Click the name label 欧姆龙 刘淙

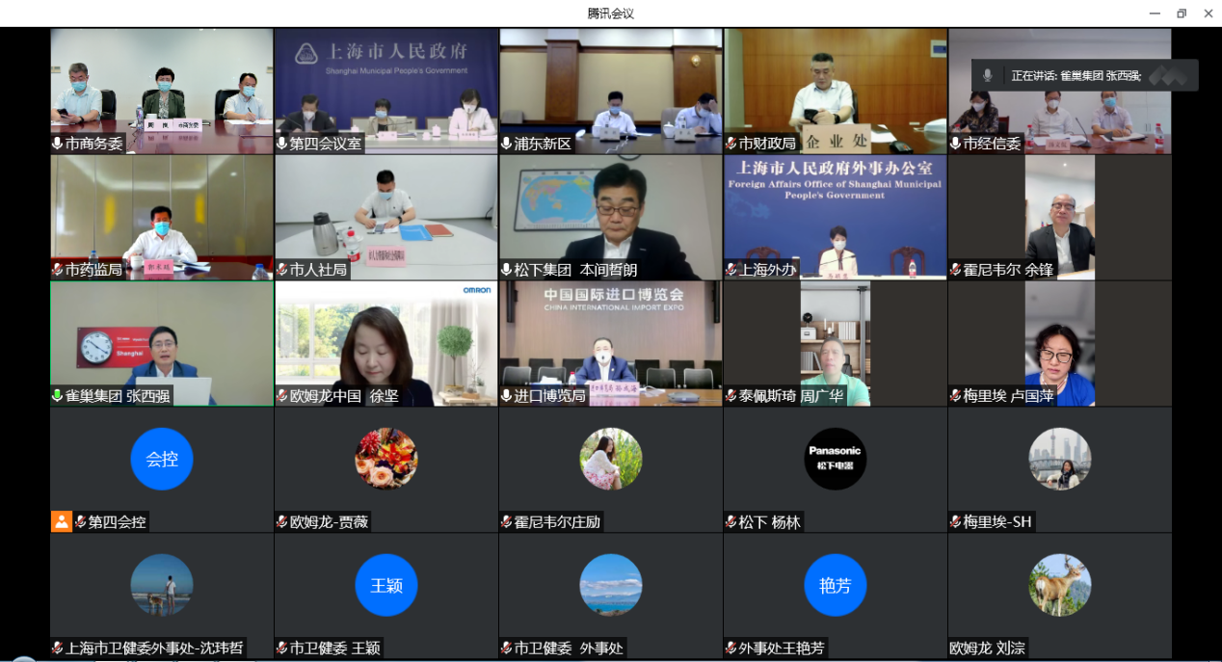(988, 649)
